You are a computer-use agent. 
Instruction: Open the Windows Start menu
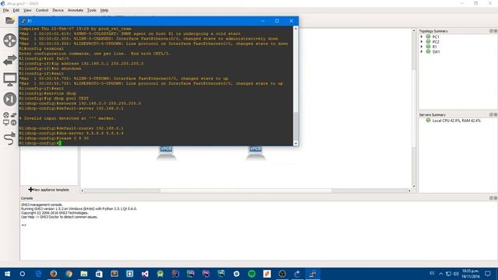tap(7, 274)
